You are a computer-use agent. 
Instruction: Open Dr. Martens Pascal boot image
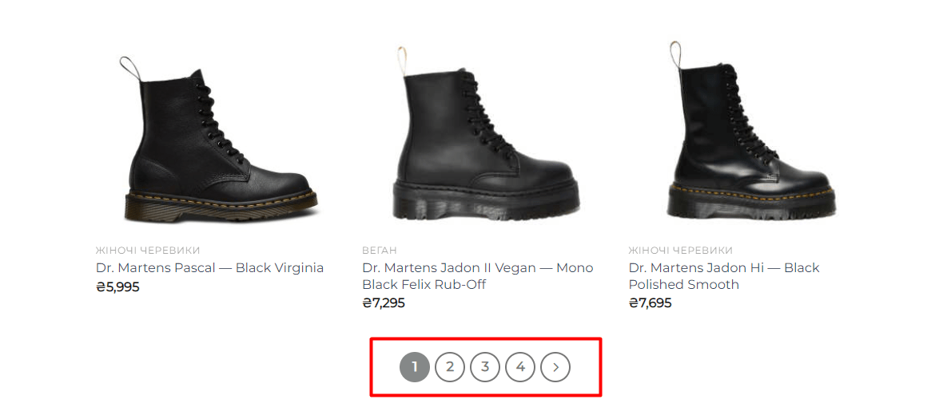tap(220, 144)
